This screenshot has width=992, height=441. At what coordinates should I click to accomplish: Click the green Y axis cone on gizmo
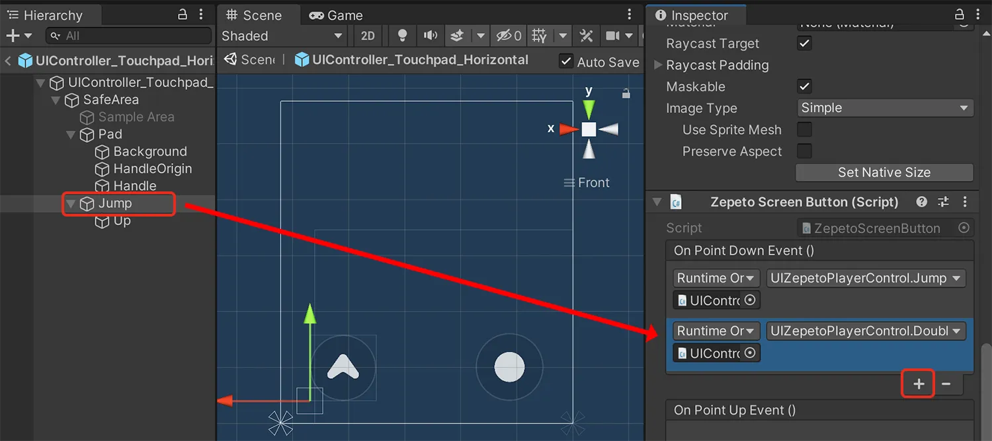[x=589, y=109]
